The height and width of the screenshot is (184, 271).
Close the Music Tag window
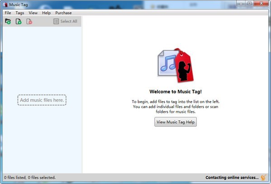(261, 4)
